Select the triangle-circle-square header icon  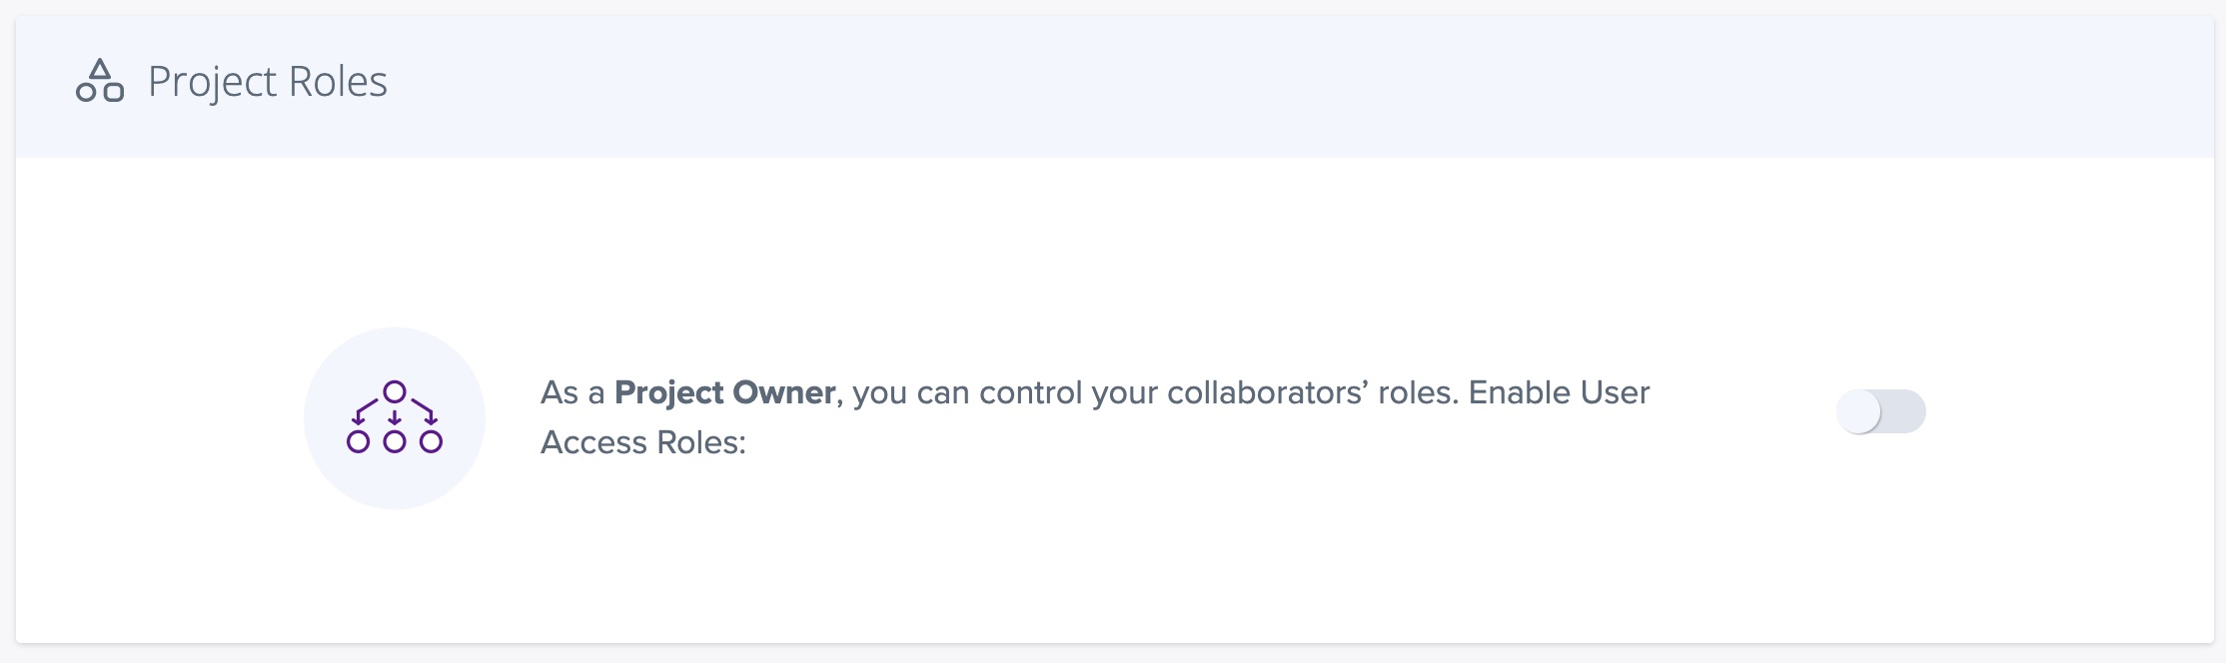[100, 81]
